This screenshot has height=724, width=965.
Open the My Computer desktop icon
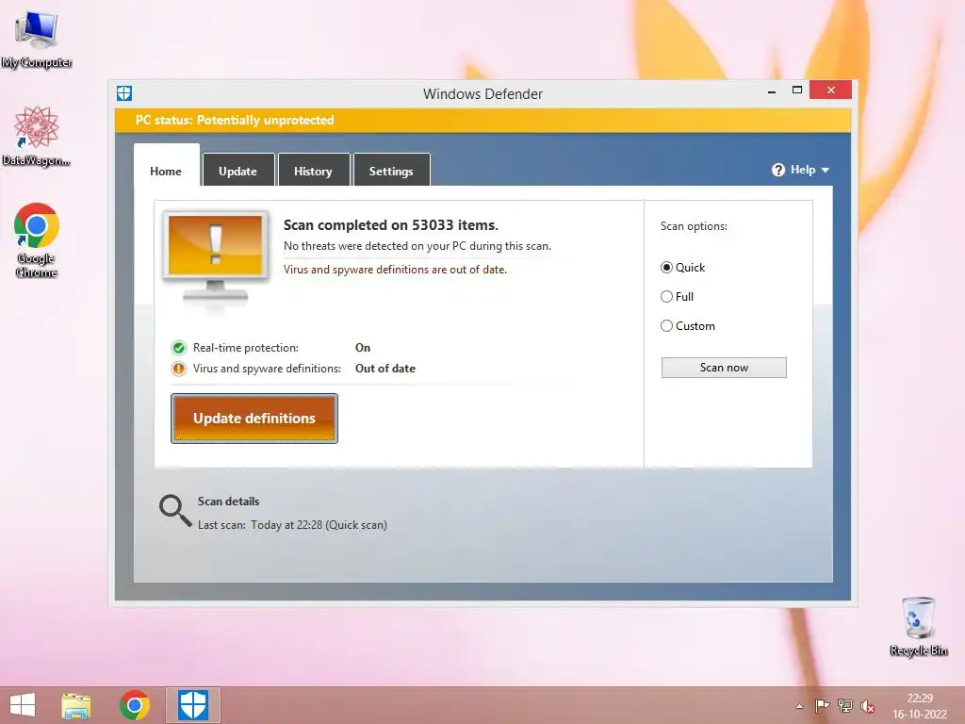pyautogui.click(x=37, y=38)
